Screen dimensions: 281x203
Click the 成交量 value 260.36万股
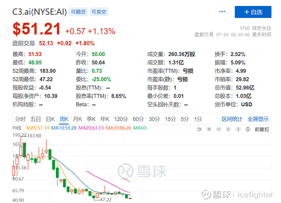(182, 54)
